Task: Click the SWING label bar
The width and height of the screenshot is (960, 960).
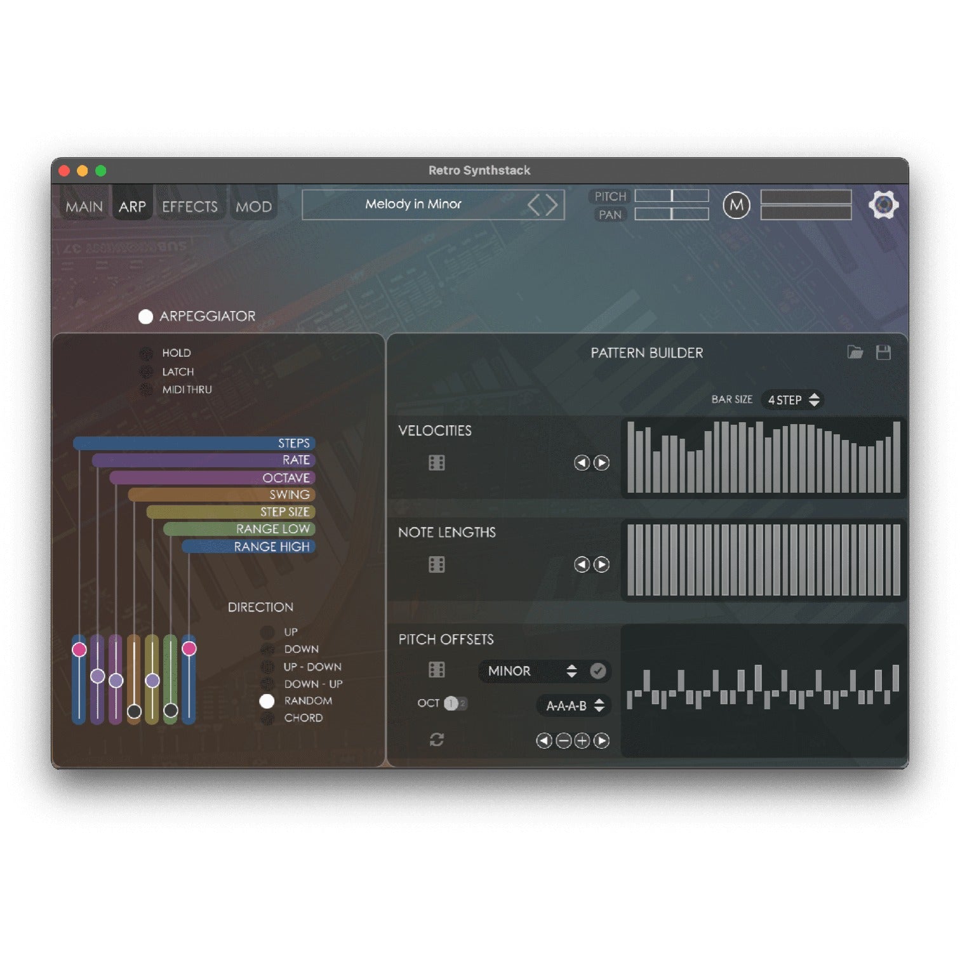Action: (x=222, y=495)
